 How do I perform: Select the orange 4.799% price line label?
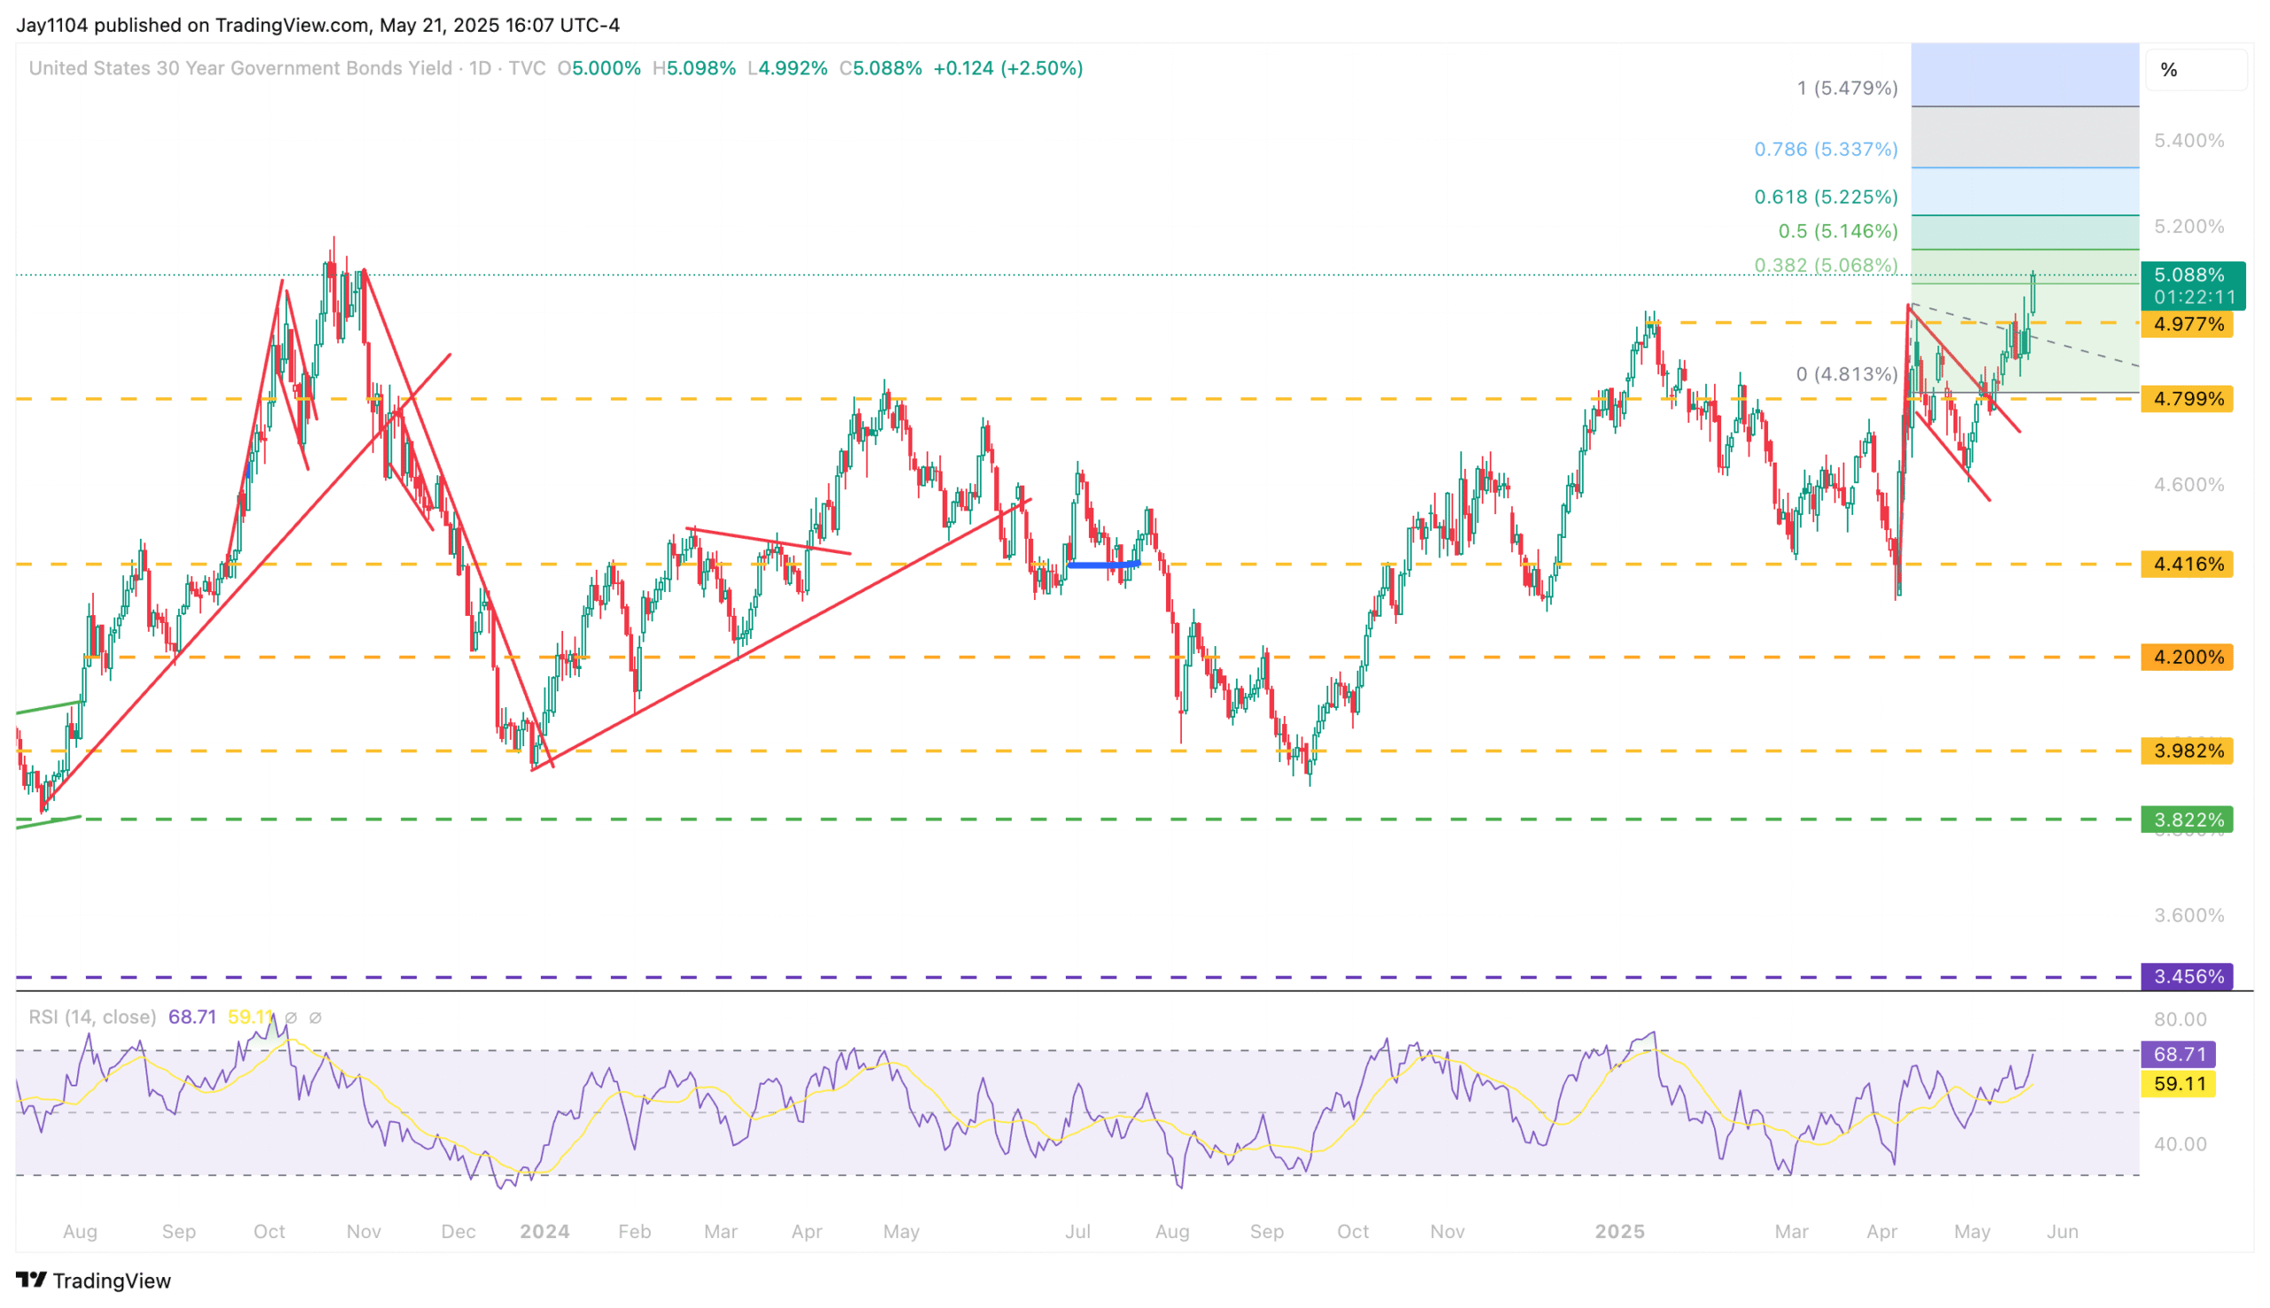(x=2188, y=399)
